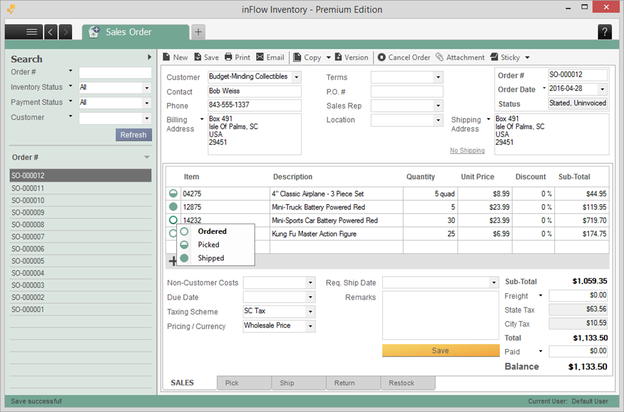Click the No Shipping link
Image resolution: width=624 pixels, height=412 pixels.
click(x=467, y=150)
